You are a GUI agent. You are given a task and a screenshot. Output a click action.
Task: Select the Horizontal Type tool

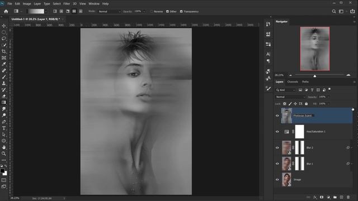pos(4,128)
